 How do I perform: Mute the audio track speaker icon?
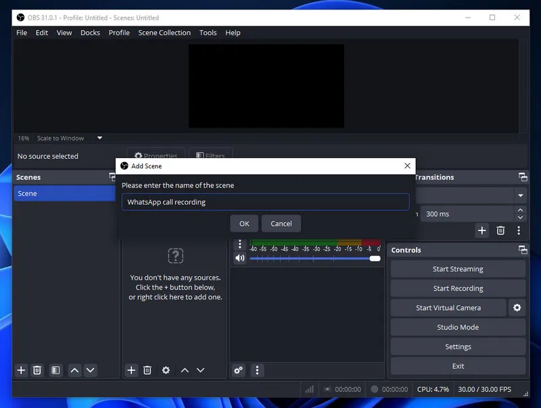[x=240, y=258]
